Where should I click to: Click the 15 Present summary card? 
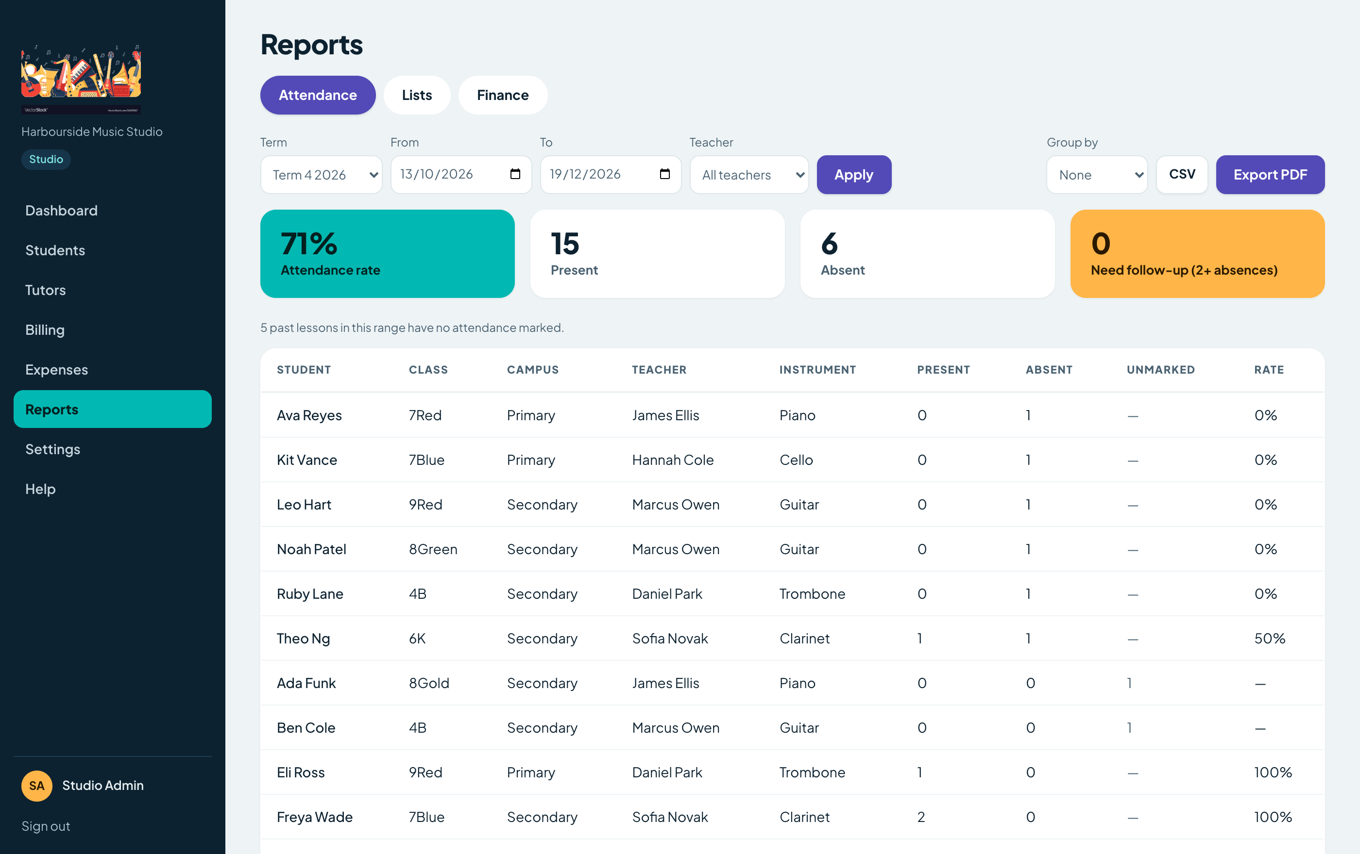coord(657,254)
